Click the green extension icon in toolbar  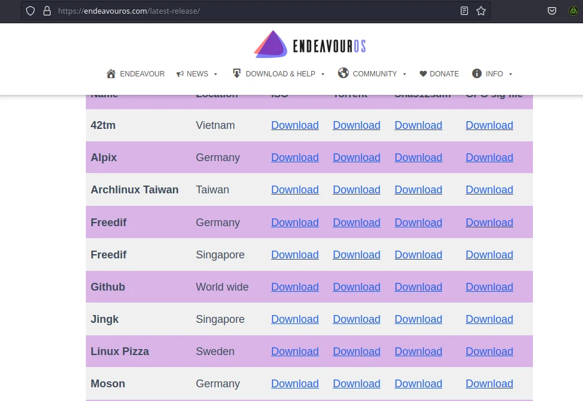573,11
